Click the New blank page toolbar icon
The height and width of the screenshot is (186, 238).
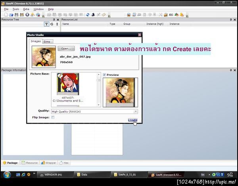[x=6, y=15]
